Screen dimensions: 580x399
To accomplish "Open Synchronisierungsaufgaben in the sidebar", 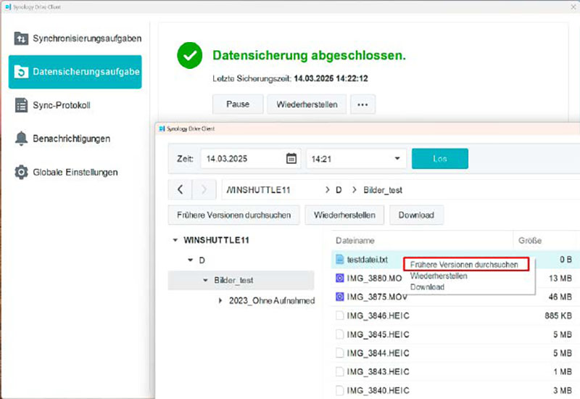I will pos(76,38).
